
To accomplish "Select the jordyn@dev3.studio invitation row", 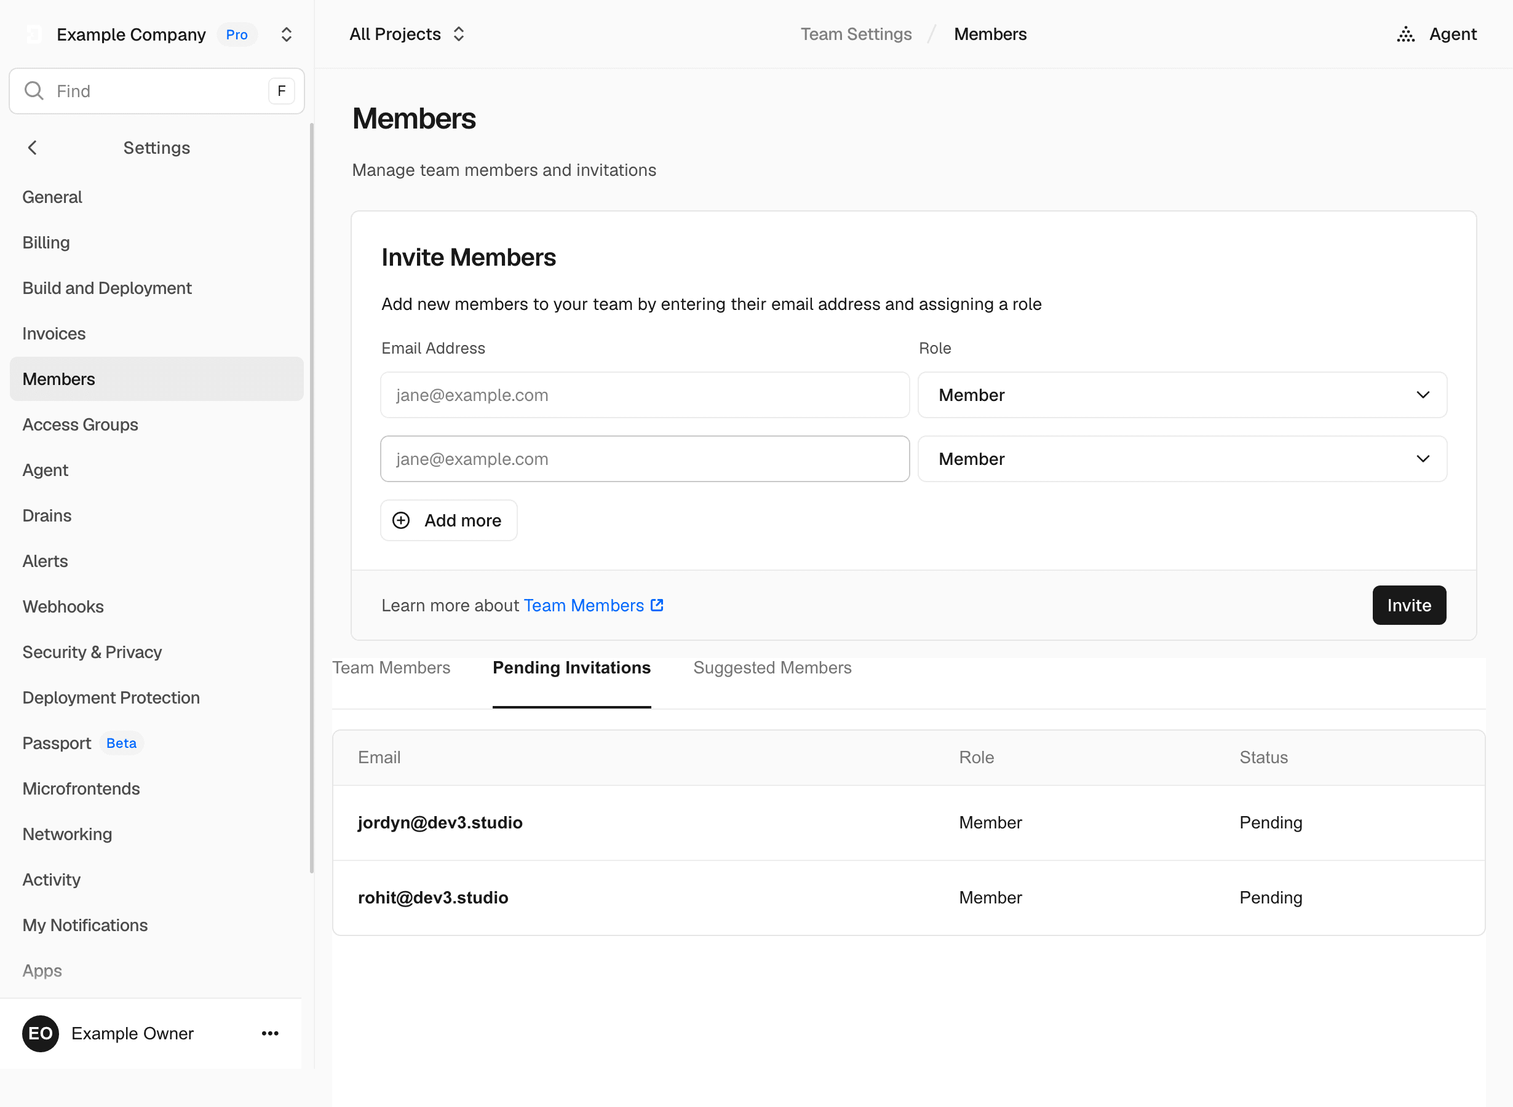I will coord(908,823).
